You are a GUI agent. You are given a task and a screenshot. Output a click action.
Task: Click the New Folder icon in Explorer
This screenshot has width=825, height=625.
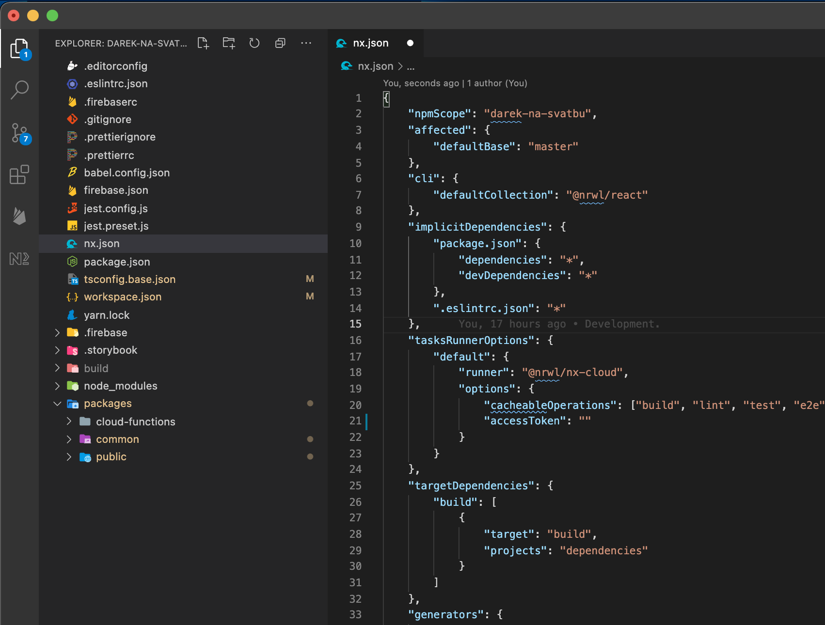tap(229, 43)
